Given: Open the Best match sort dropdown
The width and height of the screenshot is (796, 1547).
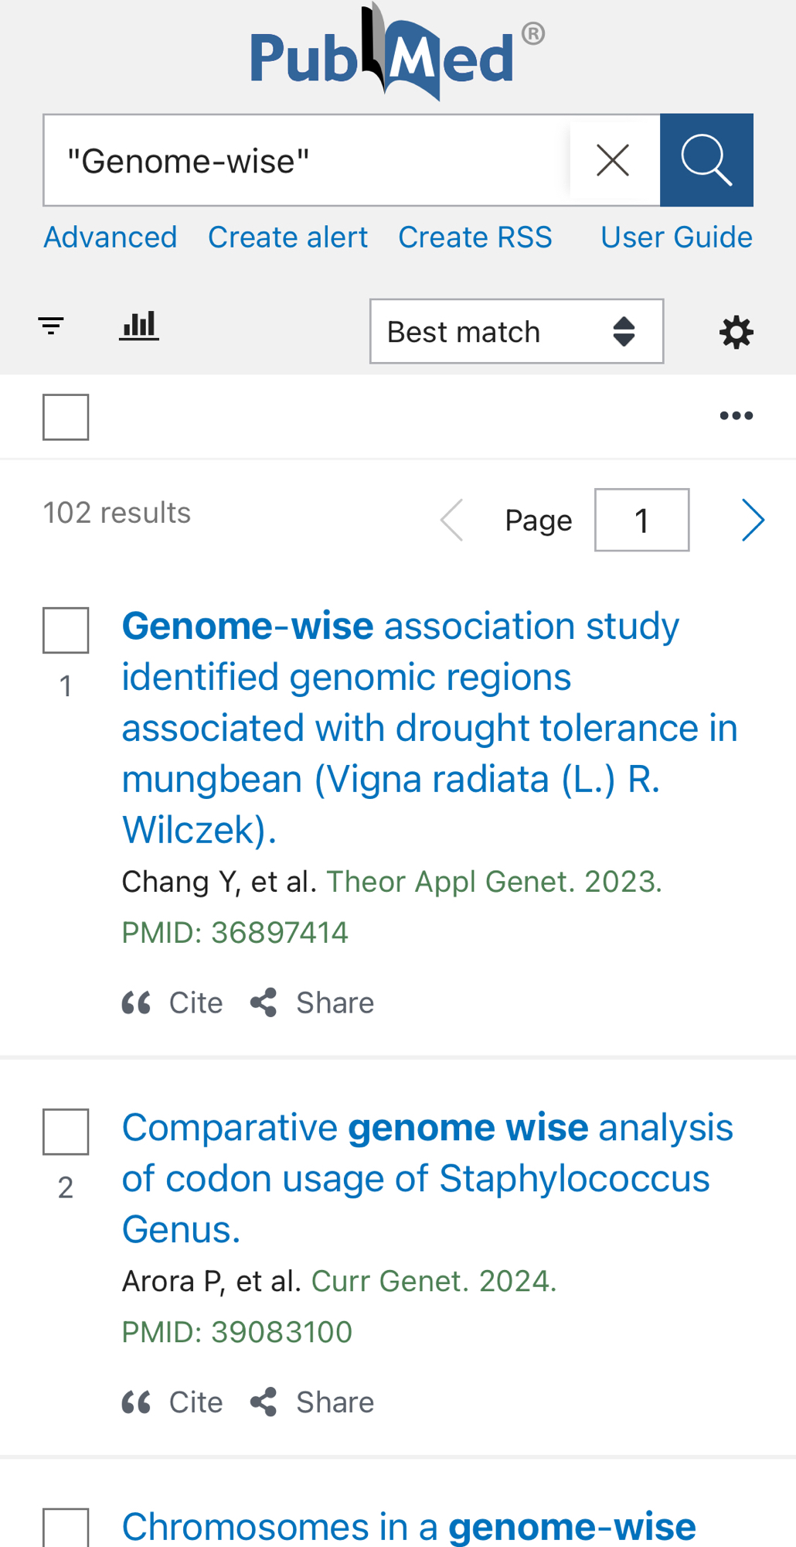Looking at the screenshot, I should click(x=516, y=332).
